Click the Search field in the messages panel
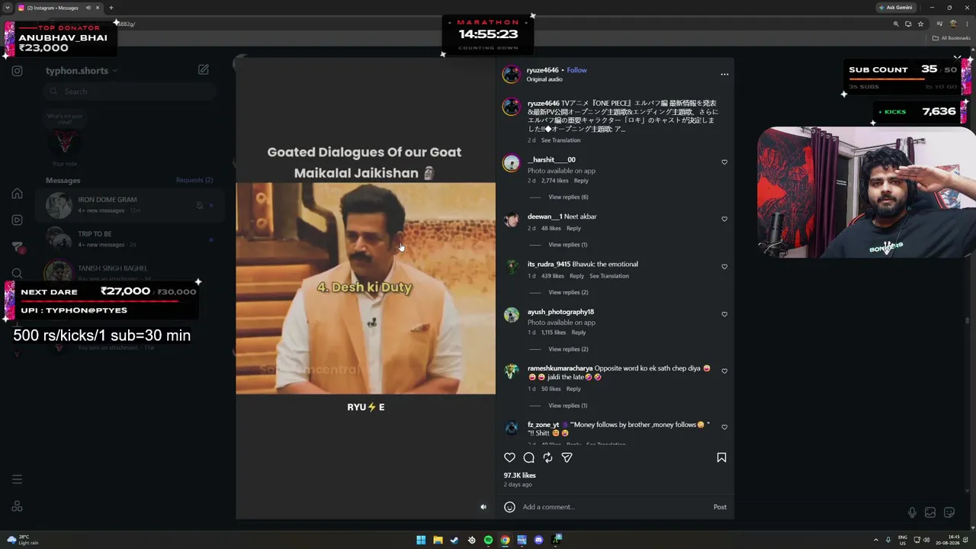The height and width of the screenshot is (549, 976). click(x=130, y=91)
